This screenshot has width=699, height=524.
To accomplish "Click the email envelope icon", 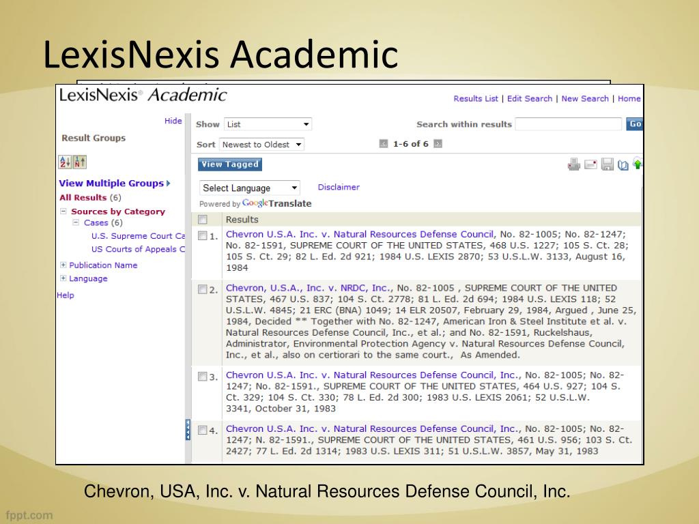I will click(590, 164).
